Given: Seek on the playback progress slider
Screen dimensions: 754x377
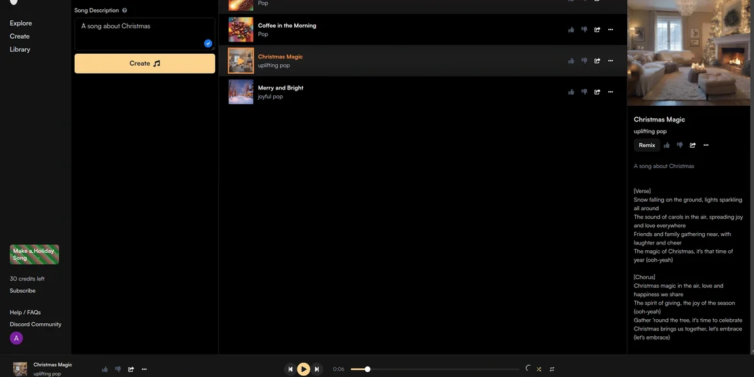Looking at the screenshot, I should pyautogui.click(x=435, y=369).
